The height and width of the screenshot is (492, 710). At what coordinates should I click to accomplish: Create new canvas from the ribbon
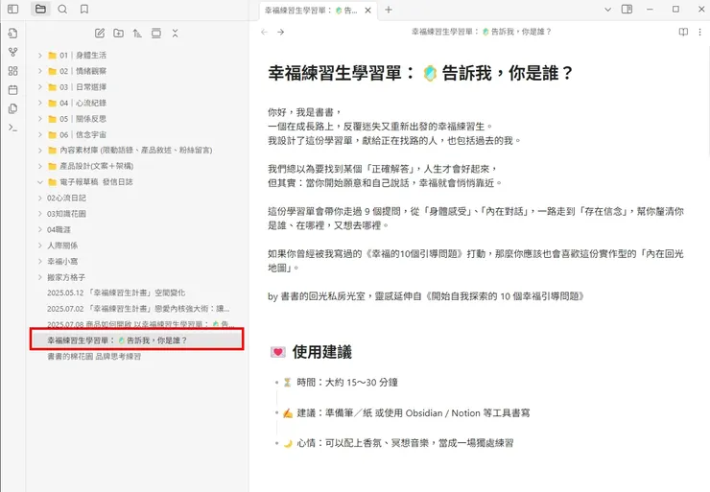13,71
